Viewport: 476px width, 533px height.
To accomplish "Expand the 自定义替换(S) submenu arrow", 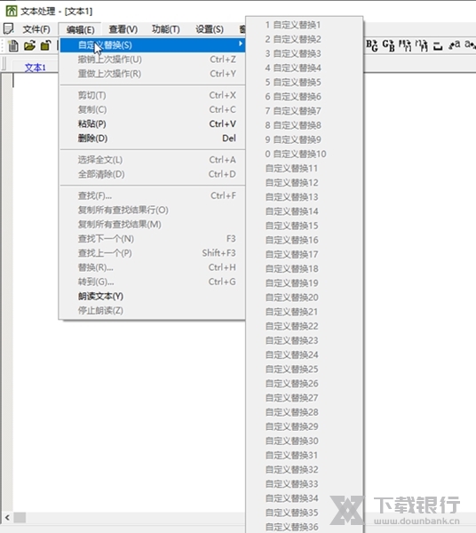I will pyautogui.click(x=240, y=44).
